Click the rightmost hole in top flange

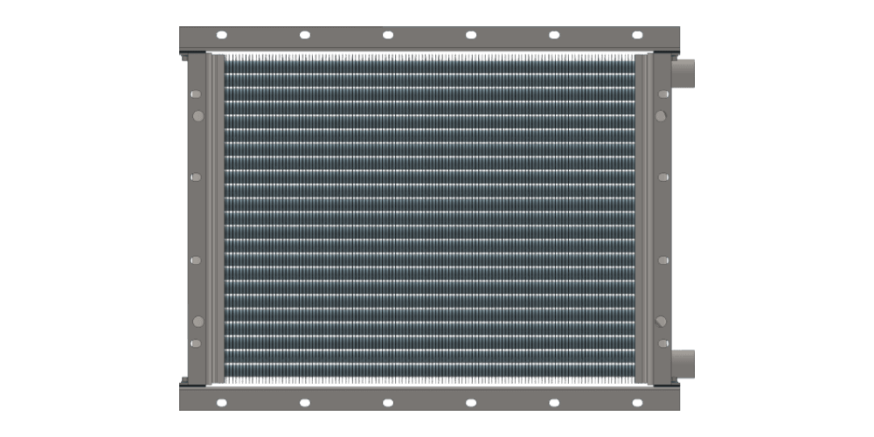637,36
